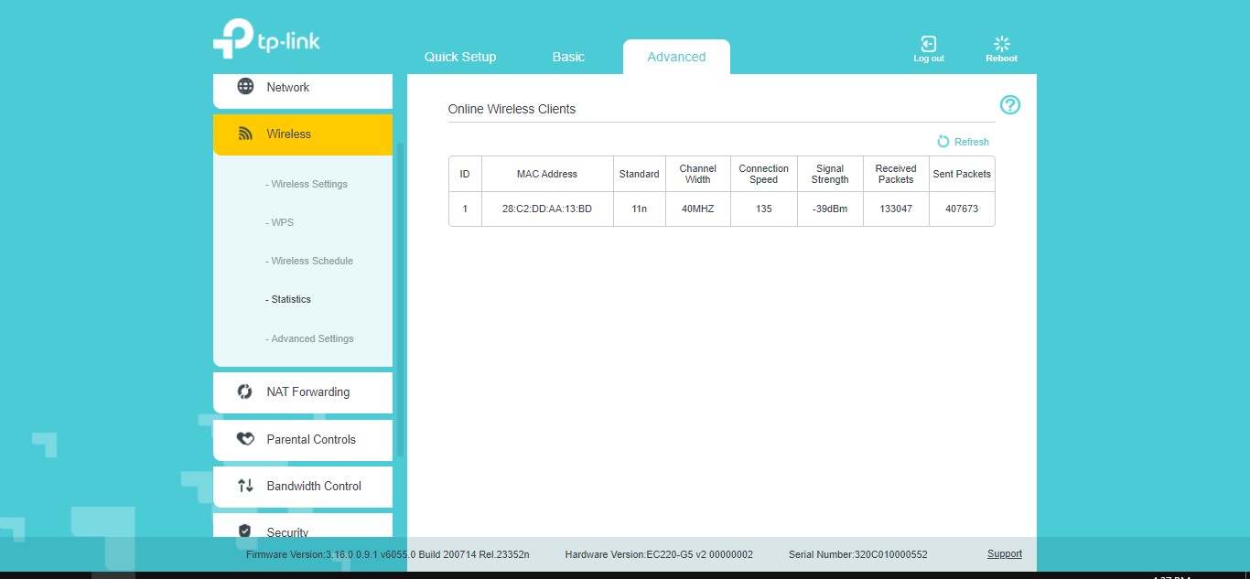
Task: Click the Parental Controls heart icon
Action: (x=245, y=439)
